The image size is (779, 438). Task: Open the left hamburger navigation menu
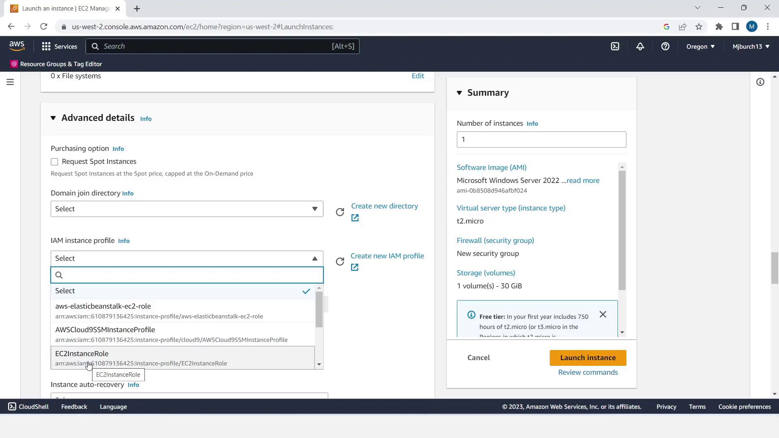point(10,82)
